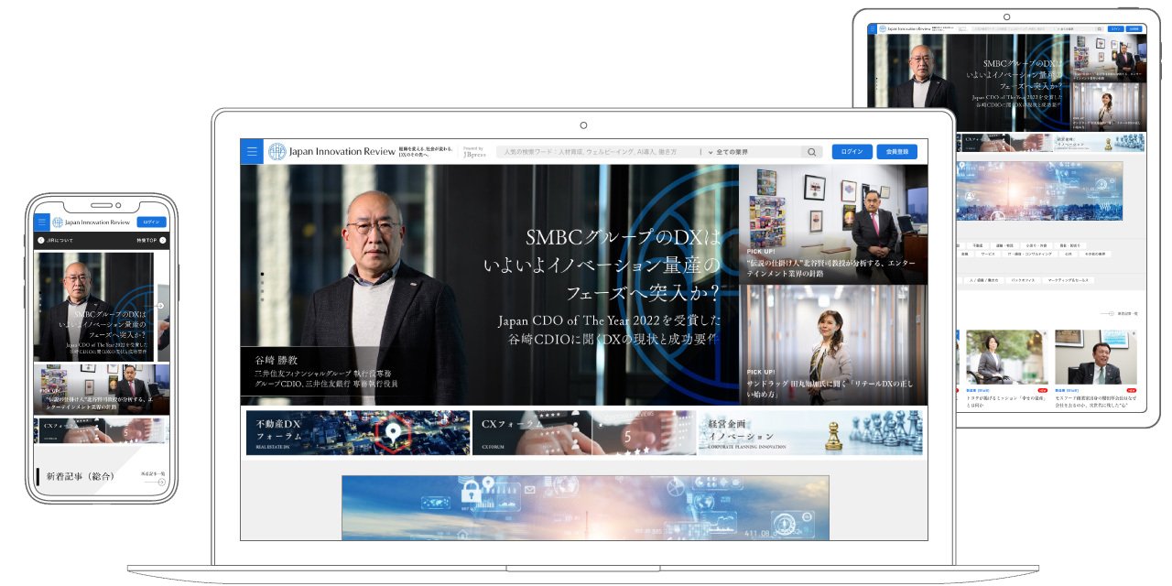Switch to the JIRについて tab on the phone
The image size is (1172, 586).
click(x=60, y=240)
